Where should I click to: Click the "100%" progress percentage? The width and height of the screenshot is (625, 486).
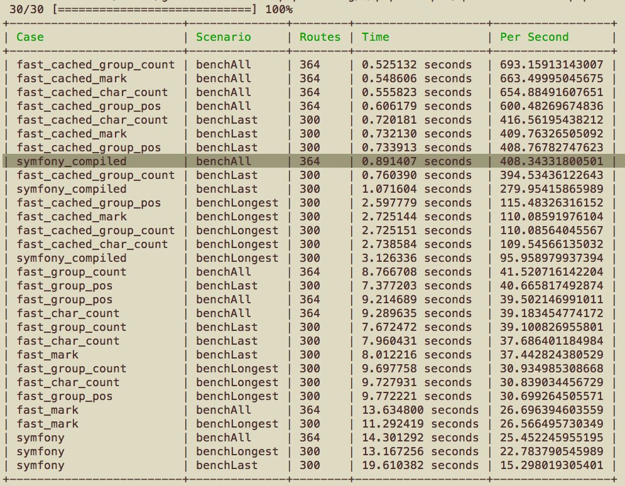pyautogui.click(x=279, y=9)
